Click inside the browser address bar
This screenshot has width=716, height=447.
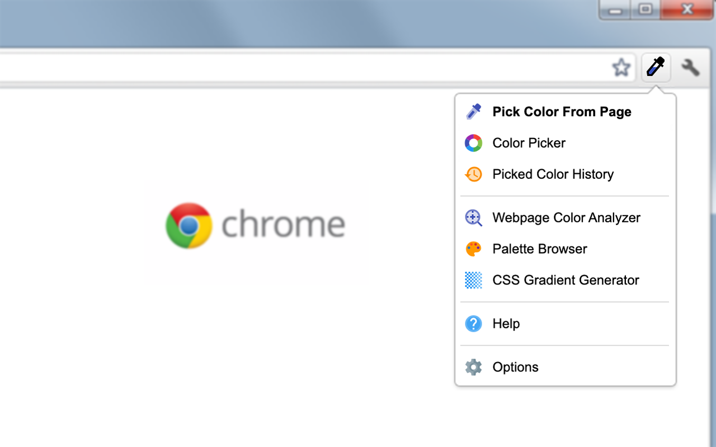[x=280, y=66]
